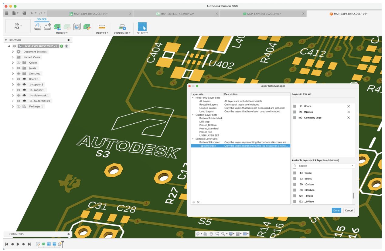Screen dimensions: 385x251
Task: Remove tPlace layer from the set
Action: click(348, 106)
